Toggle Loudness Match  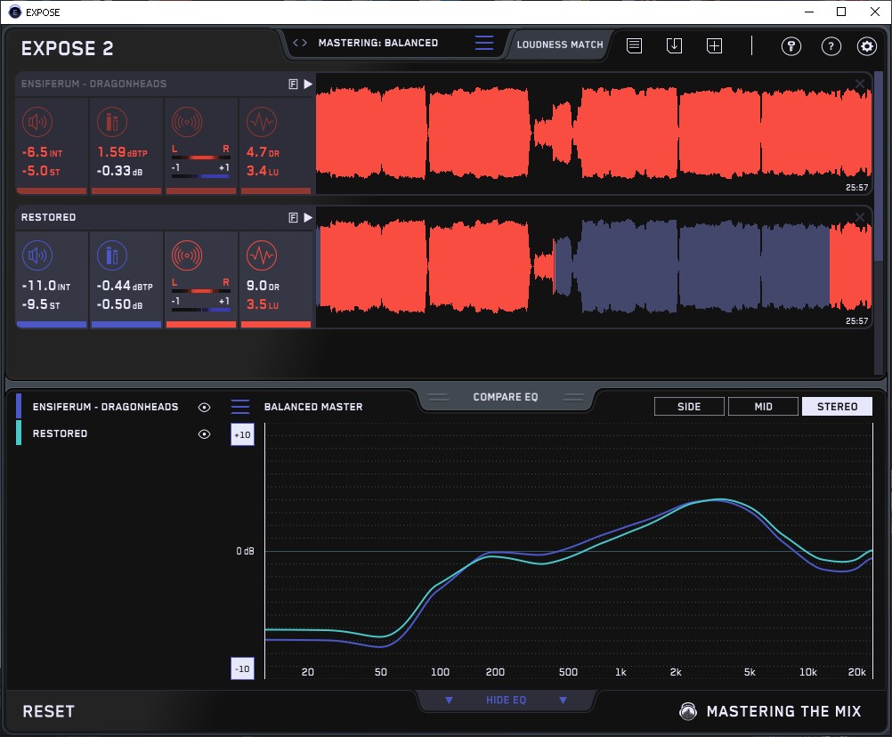click(x=559, y=44)
